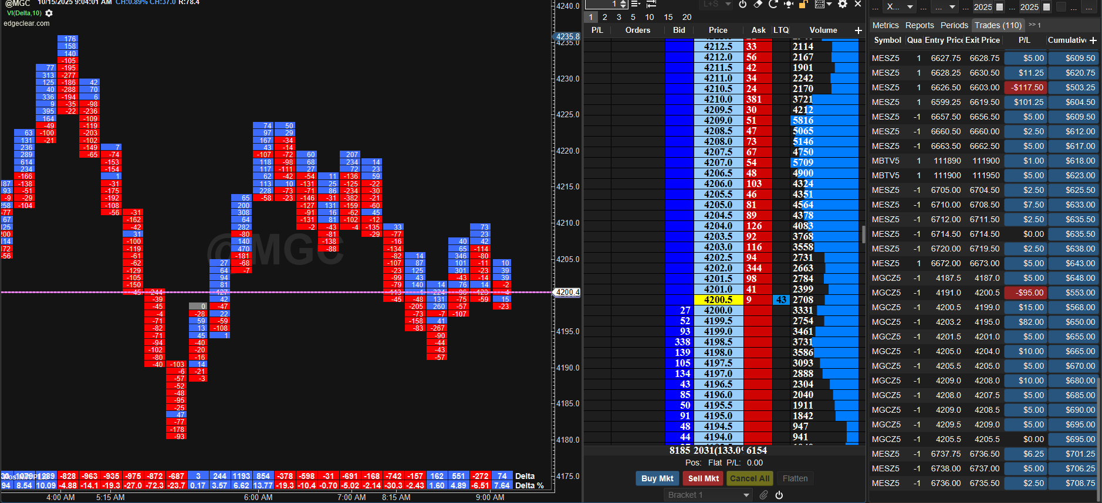Switch to the Periods tab
The width and height of the screenshot is (1102, 503).
(x=954, y=25)
